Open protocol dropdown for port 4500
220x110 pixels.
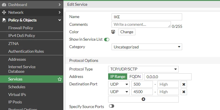point(119,92)
